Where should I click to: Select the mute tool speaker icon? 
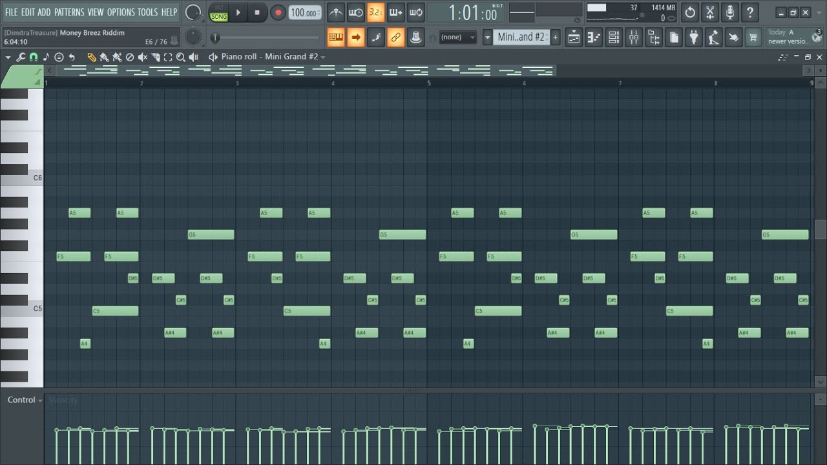pyautogui.click(x=143, y=57)
